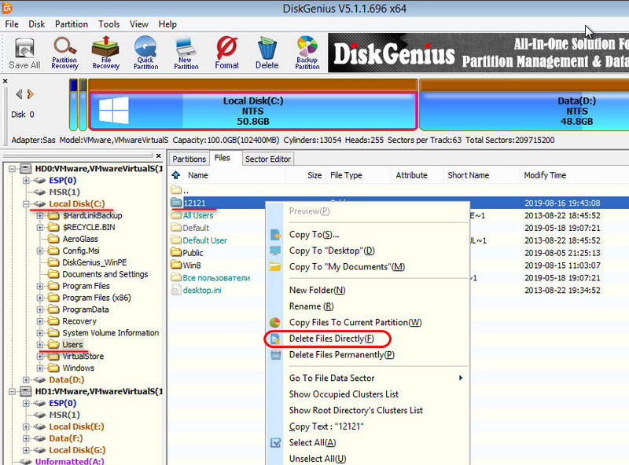Go to next disk with right arrow
629x465 pixels.
pyautogui.click(x=31, y=94)
